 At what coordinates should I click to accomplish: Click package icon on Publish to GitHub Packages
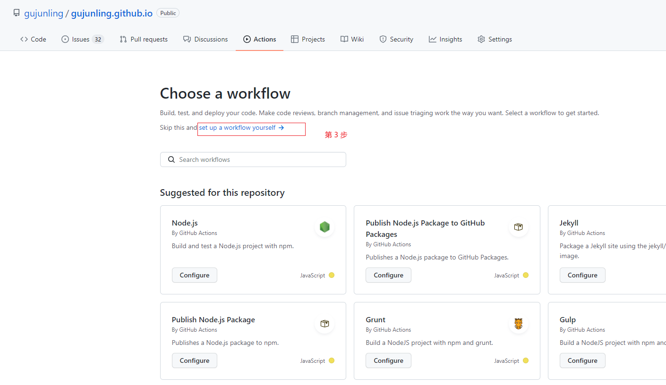tap(518, 227)
